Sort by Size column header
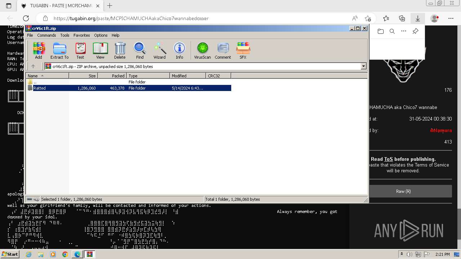Image resolution: width=461 pixels, height=259 pixels. (x=83, y=76)
